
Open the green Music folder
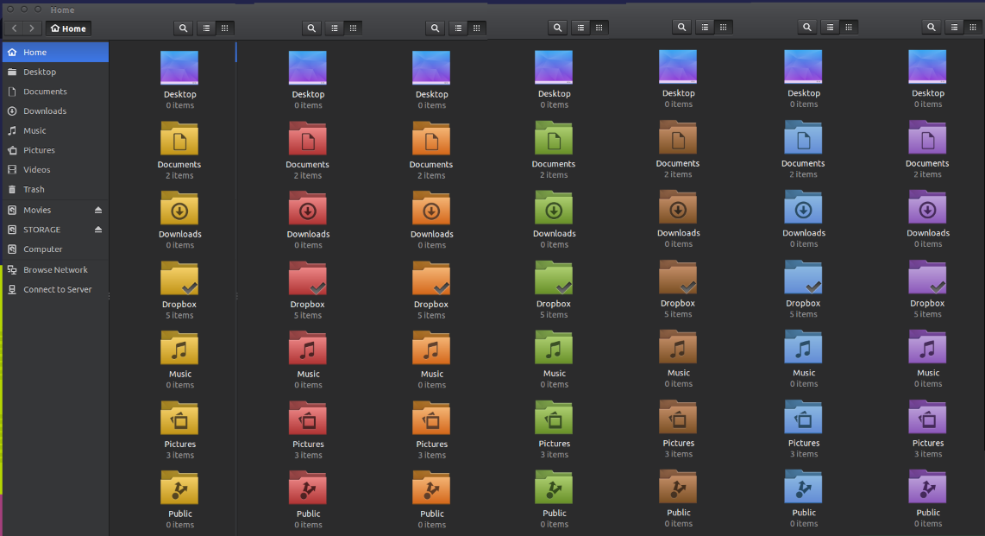554,348
